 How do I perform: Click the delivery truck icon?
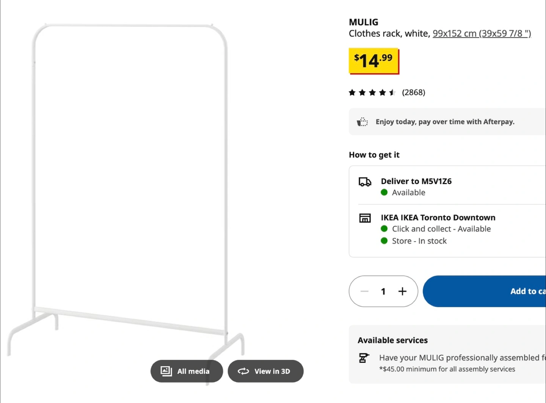click(365, 182)
